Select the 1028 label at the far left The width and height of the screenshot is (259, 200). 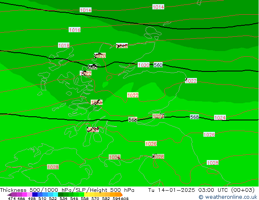[53, 167]
